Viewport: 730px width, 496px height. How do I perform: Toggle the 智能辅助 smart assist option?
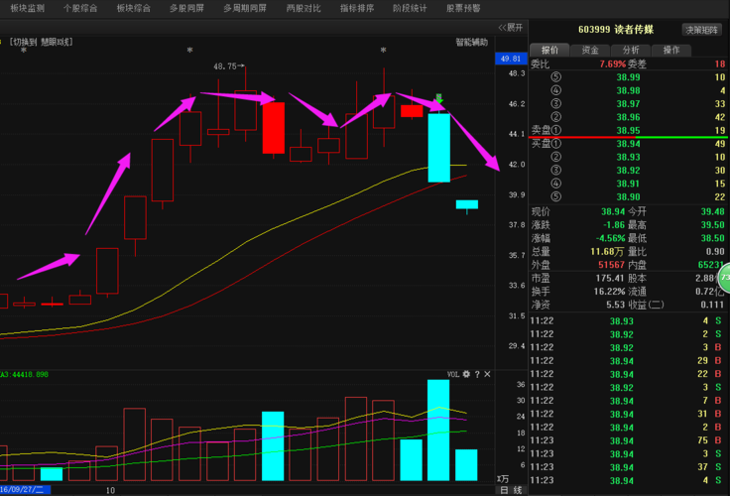point(471,42)
